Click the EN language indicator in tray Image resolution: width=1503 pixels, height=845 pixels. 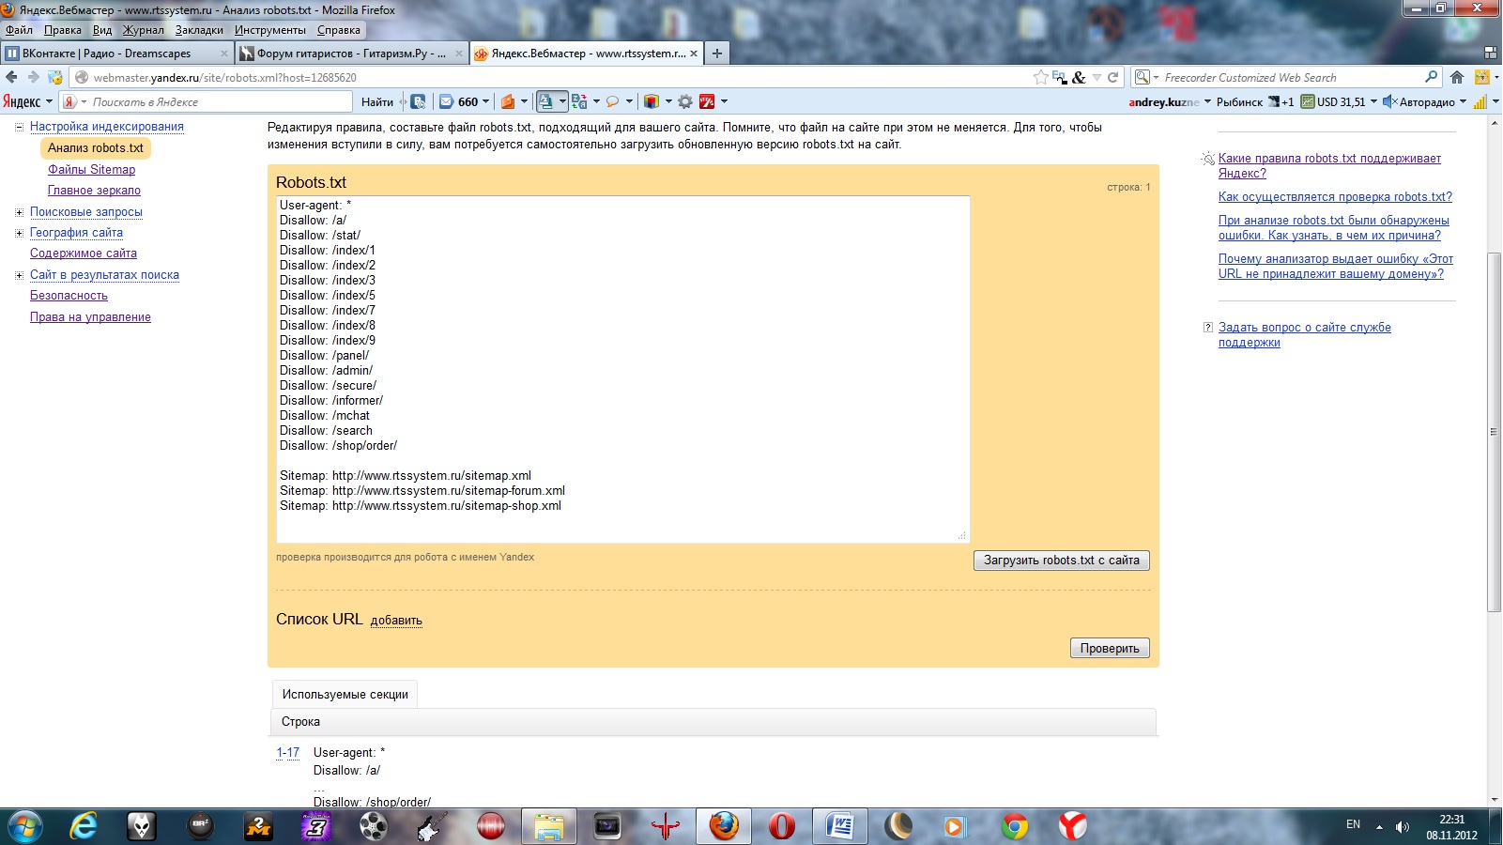(x=1353, y=824)
